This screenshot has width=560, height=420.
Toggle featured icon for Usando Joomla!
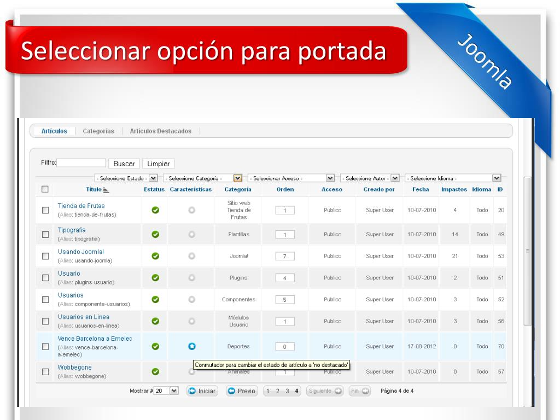pos(192,256)
